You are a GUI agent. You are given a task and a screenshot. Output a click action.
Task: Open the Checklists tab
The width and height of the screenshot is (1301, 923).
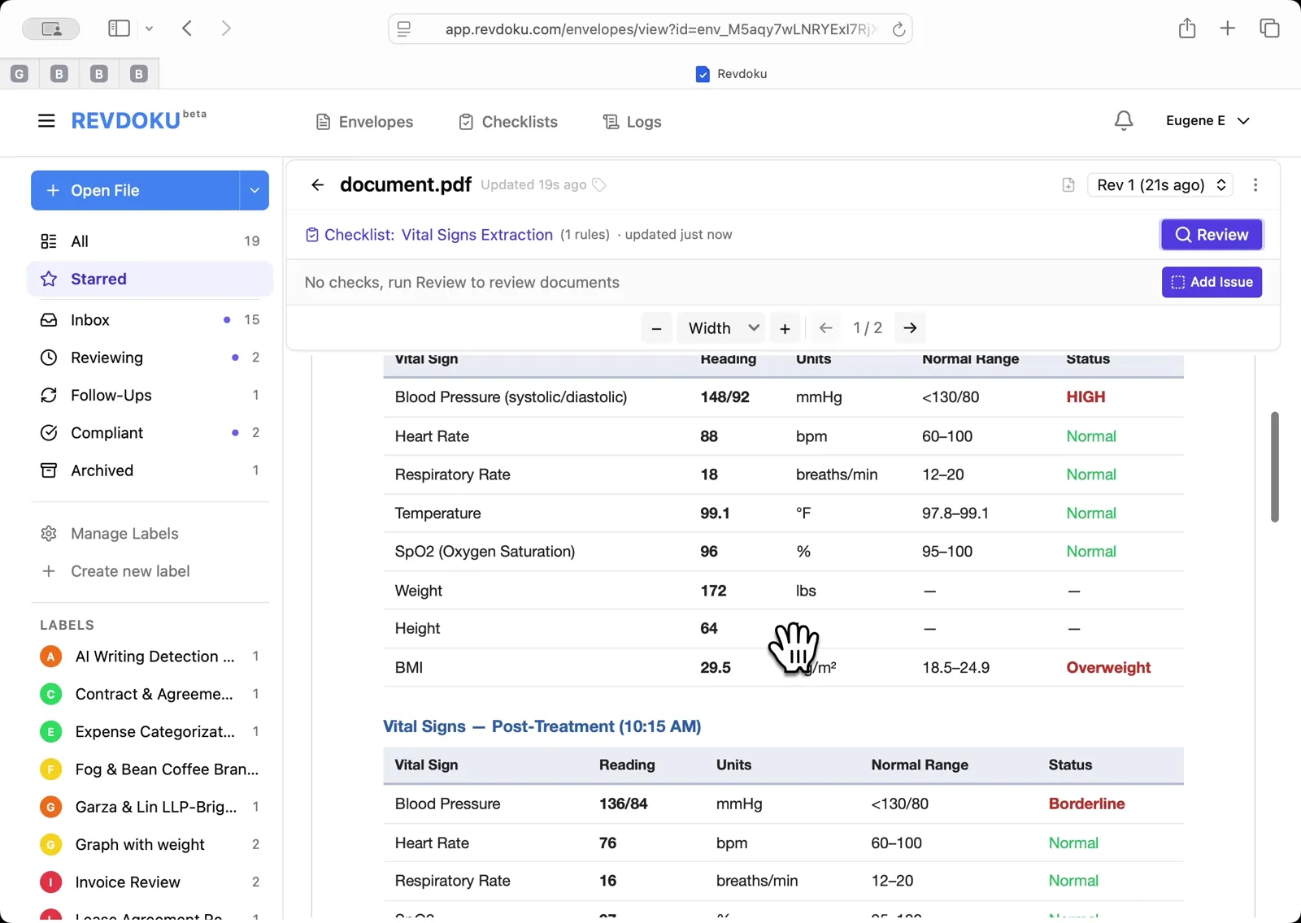508,122
